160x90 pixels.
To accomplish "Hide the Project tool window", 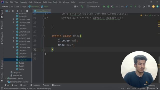I will point(31,11).
